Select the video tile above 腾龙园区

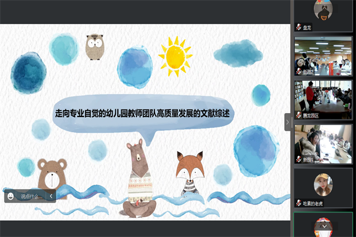point(323,56)
